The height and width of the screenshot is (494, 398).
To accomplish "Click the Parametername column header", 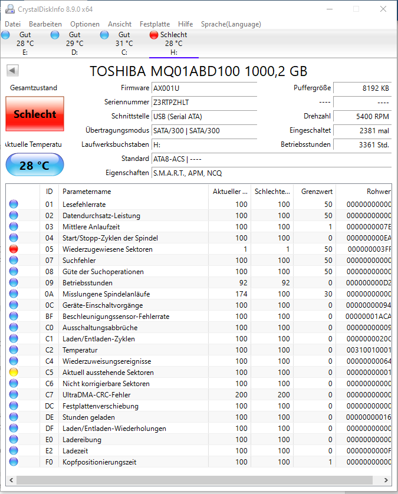I will pos(133,192).
